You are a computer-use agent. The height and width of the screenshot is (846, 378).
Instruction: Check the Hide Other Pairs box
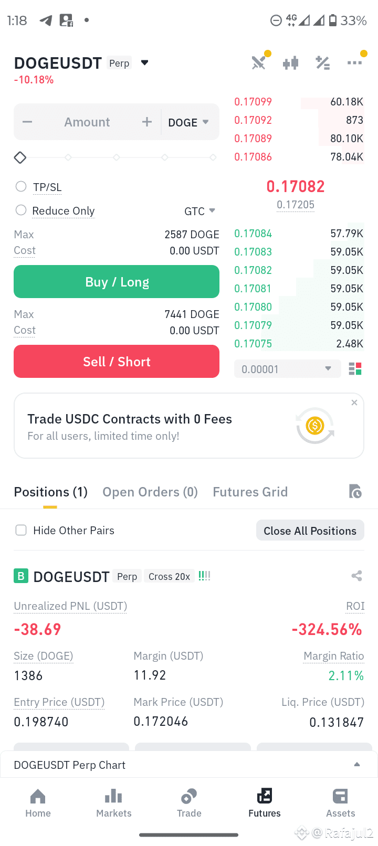point(21,530)
